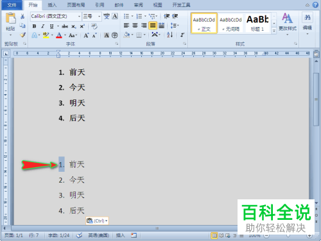Open the phonetic guide (变) tool
This screenshot has width=321, height=241.
coord(107,16)
